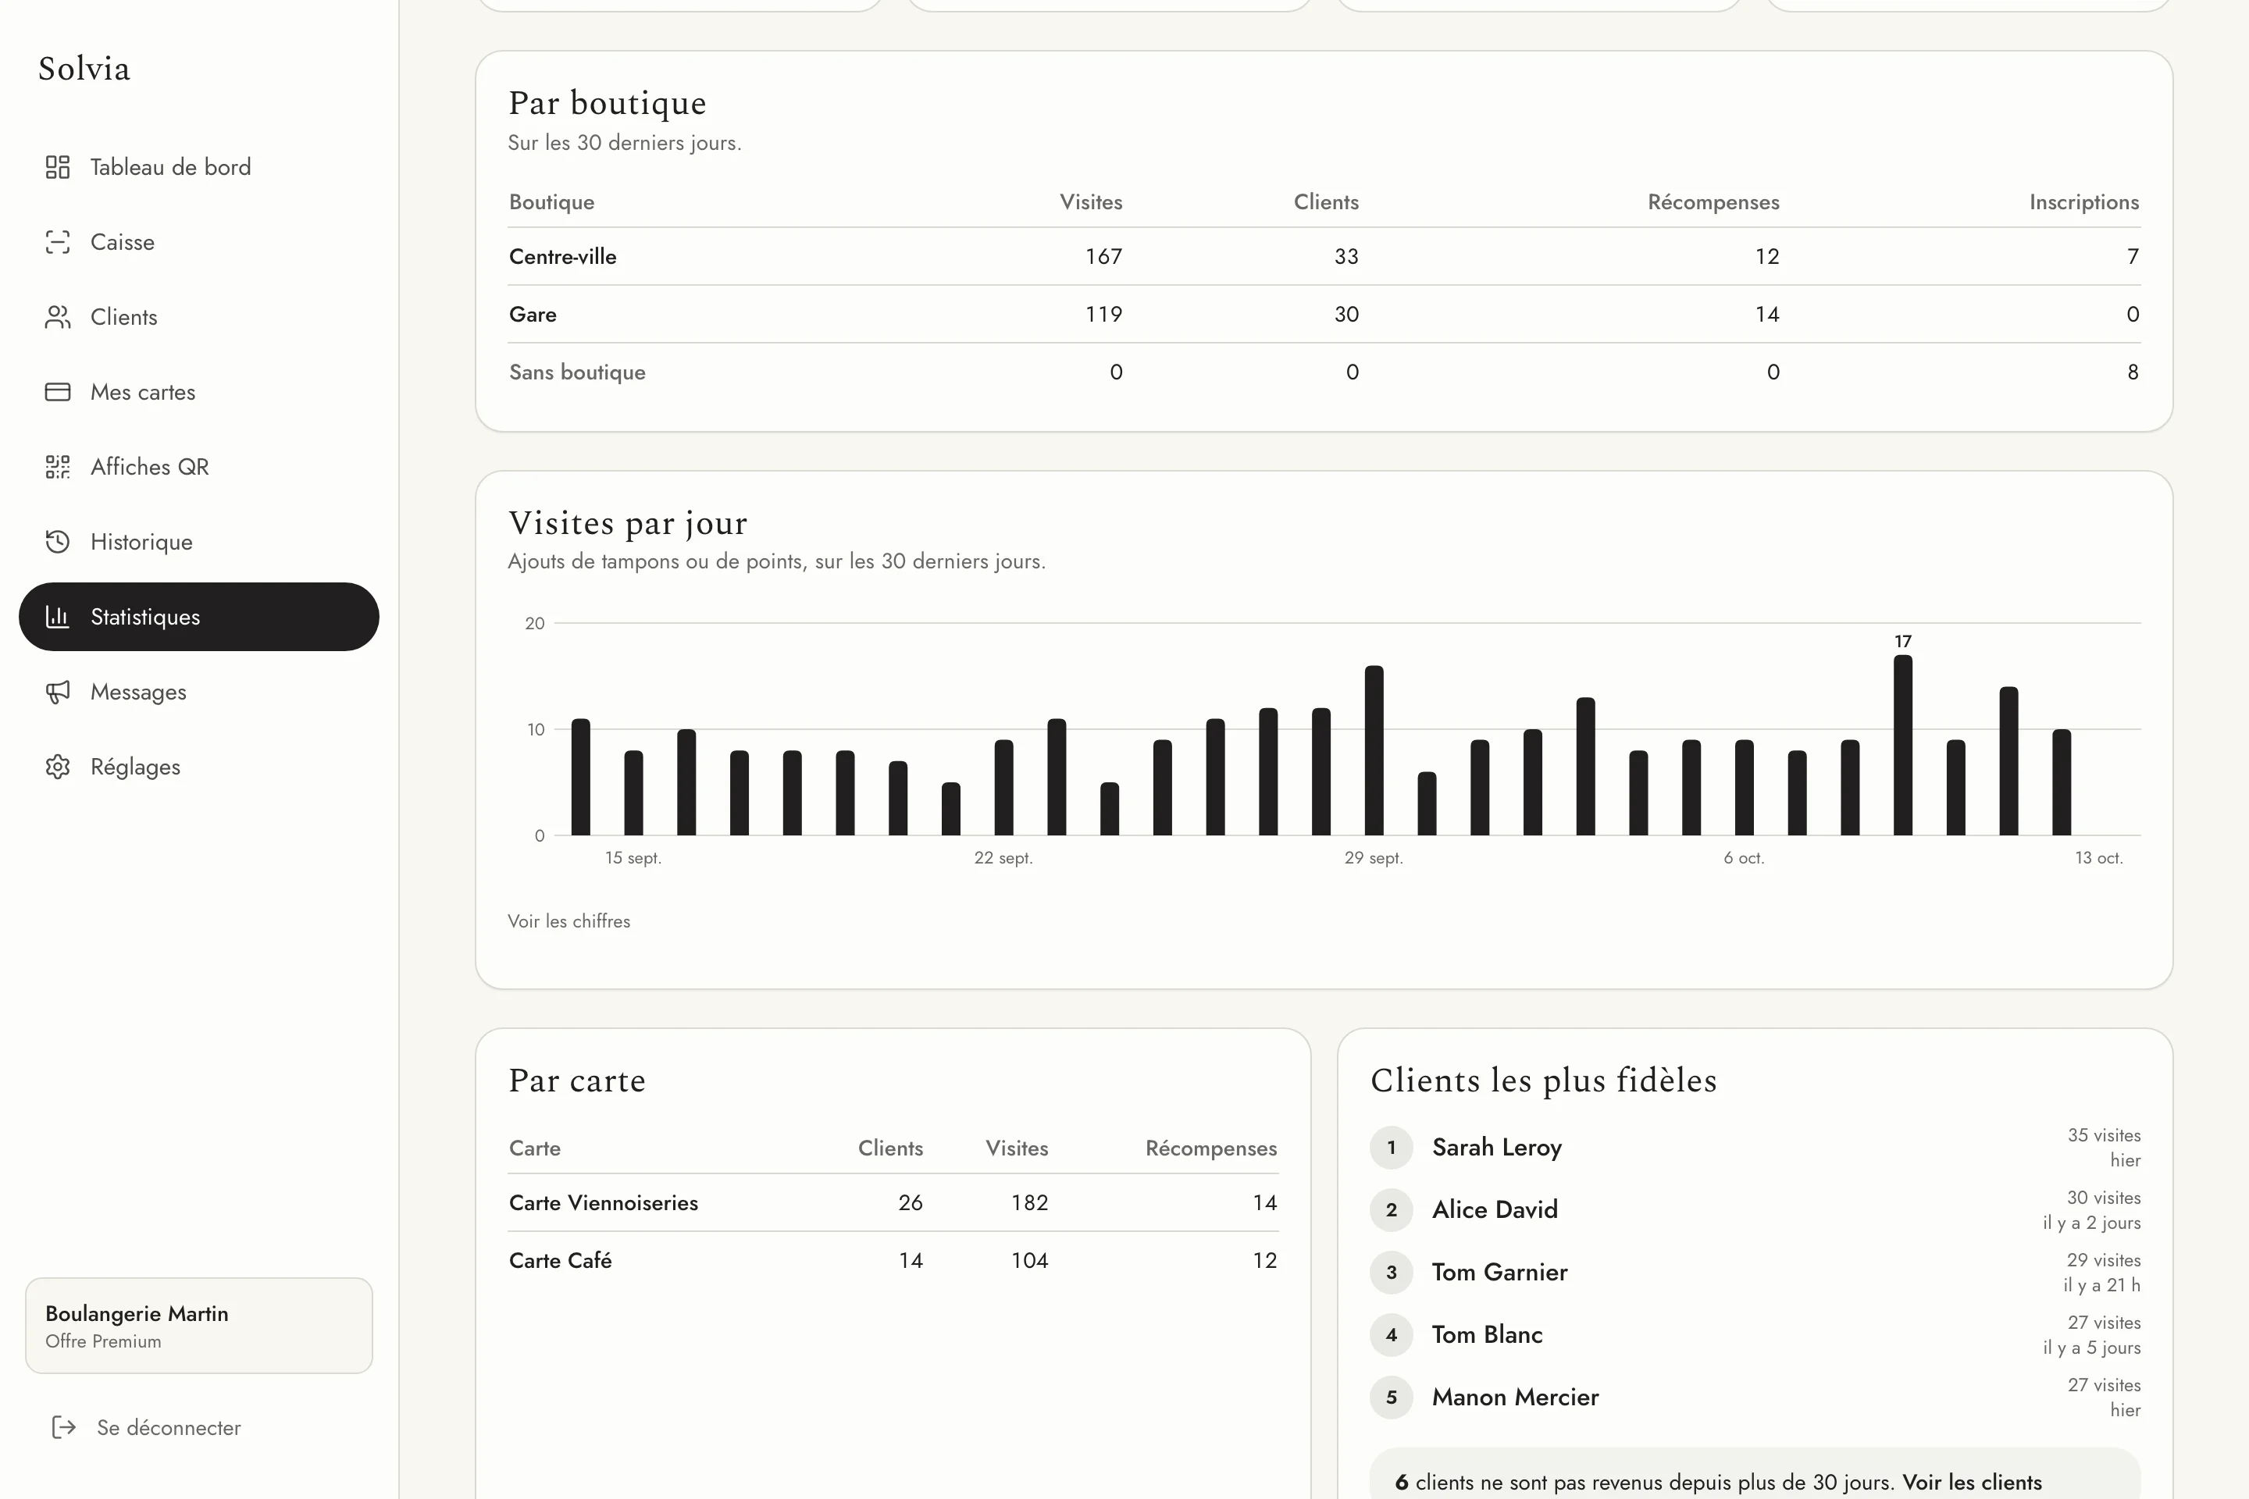Click the Mes cartes card icon
The image size is (2249, 1499).
(57, 392)
